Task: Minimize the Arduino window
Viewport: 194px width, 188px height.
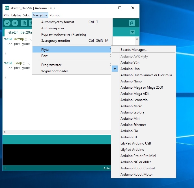Action: point(107,8)
